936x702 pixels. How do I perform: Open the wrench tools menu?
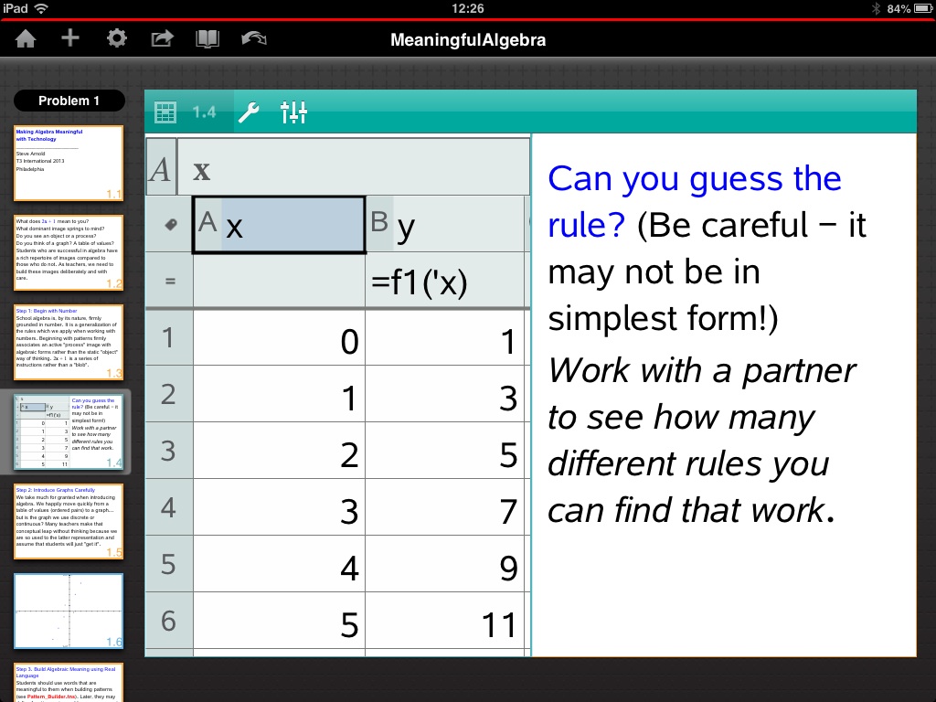[x=248, y=112]
